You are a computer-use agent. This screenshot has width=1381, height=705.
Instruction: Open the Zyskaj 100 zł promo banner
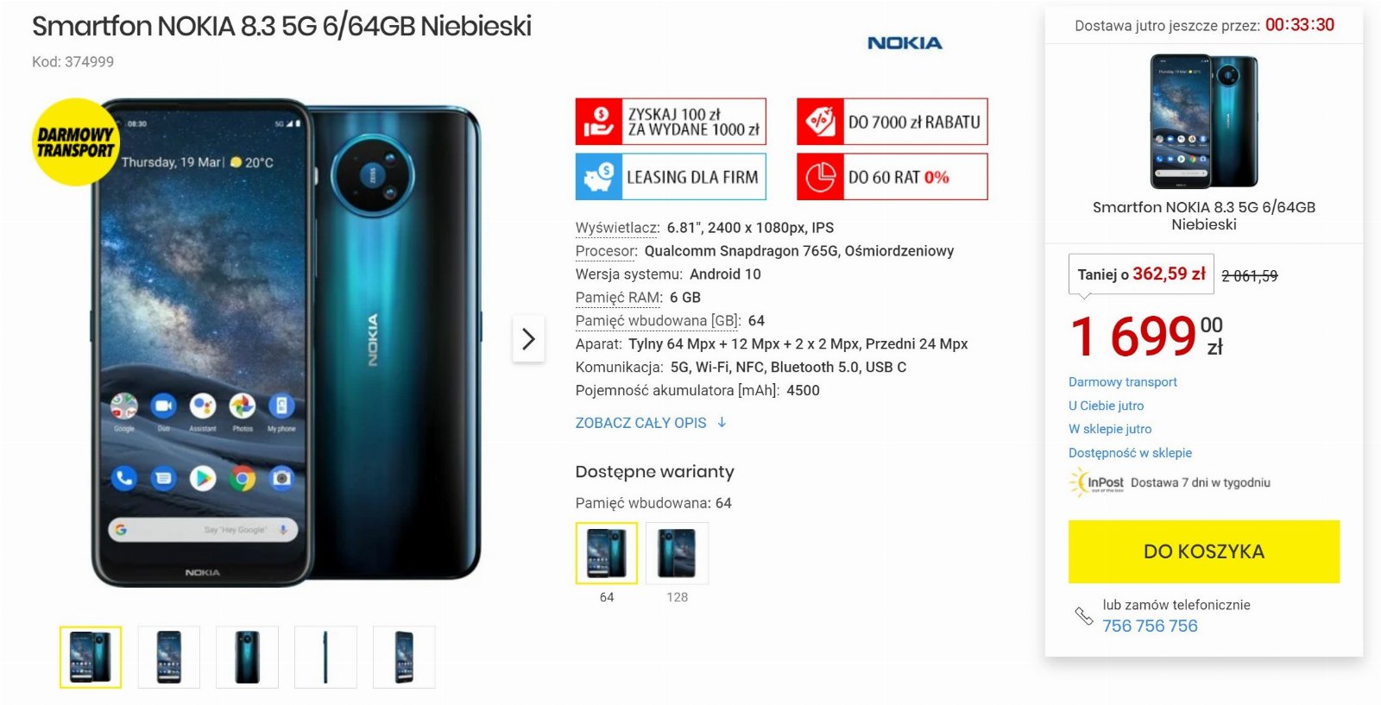click(x=671, y=122)
